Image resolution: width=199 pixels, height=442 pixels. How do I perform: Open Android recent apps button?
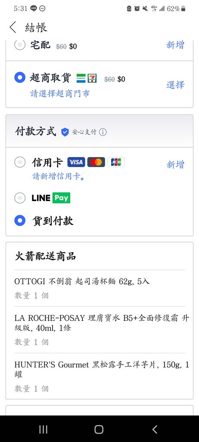[x=43, y=429]
